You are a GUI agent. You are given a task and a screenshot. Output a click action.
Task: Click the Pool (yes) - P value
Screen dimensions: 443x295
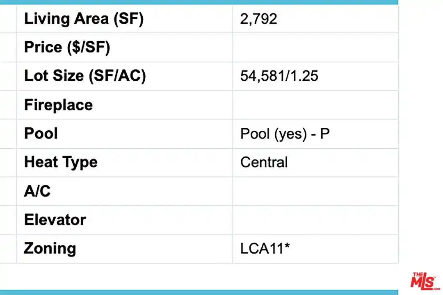285,134
